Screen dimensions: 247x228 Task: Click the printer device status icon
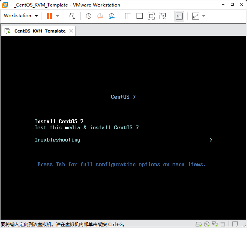pyautogui.click(x=223, y=224)
